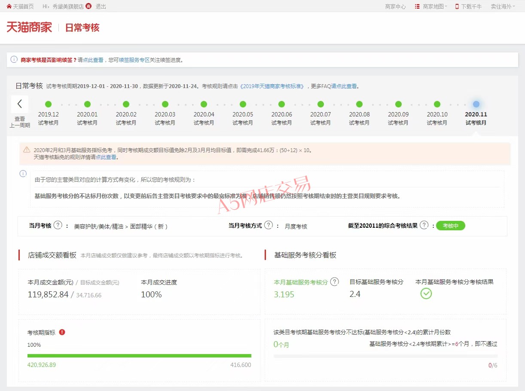Click the 日常考核 page title
525x391 pixels.
(x=82, y=28)
